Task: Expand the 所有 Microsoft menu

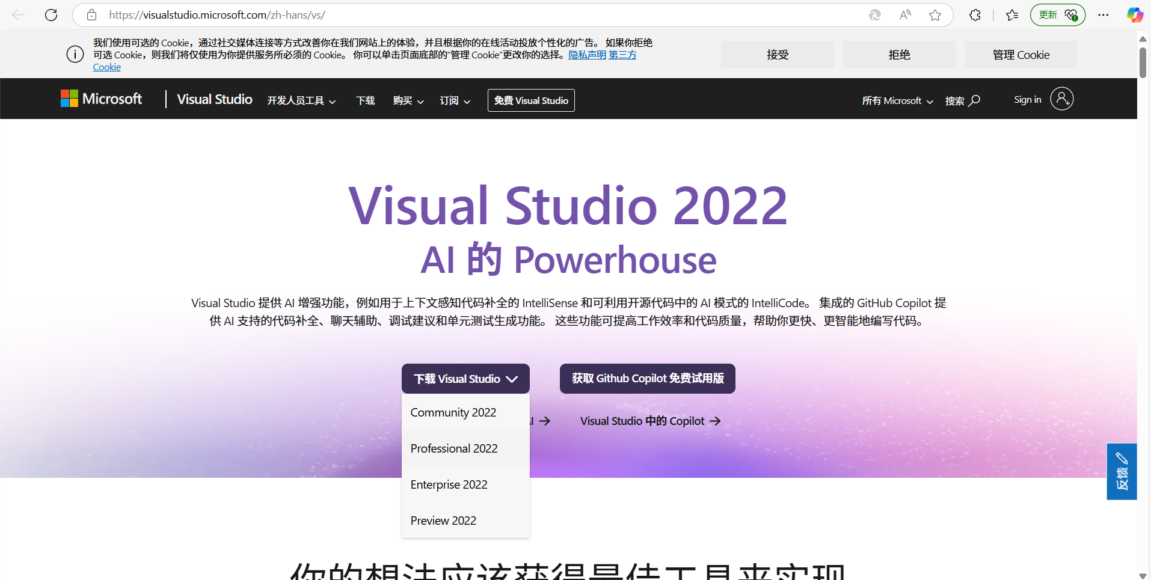Action: 897,100
